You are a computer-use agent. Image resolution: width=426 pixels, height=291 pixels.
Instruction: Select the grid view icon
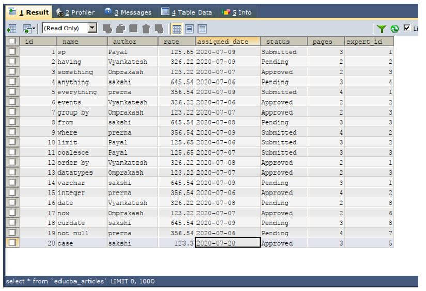[177, 28]
